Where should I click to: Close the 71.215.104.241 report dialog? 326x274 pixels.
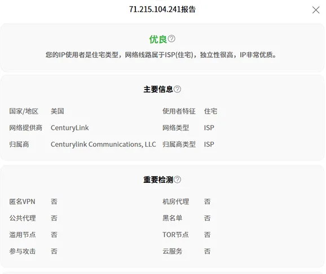(316, 10)
